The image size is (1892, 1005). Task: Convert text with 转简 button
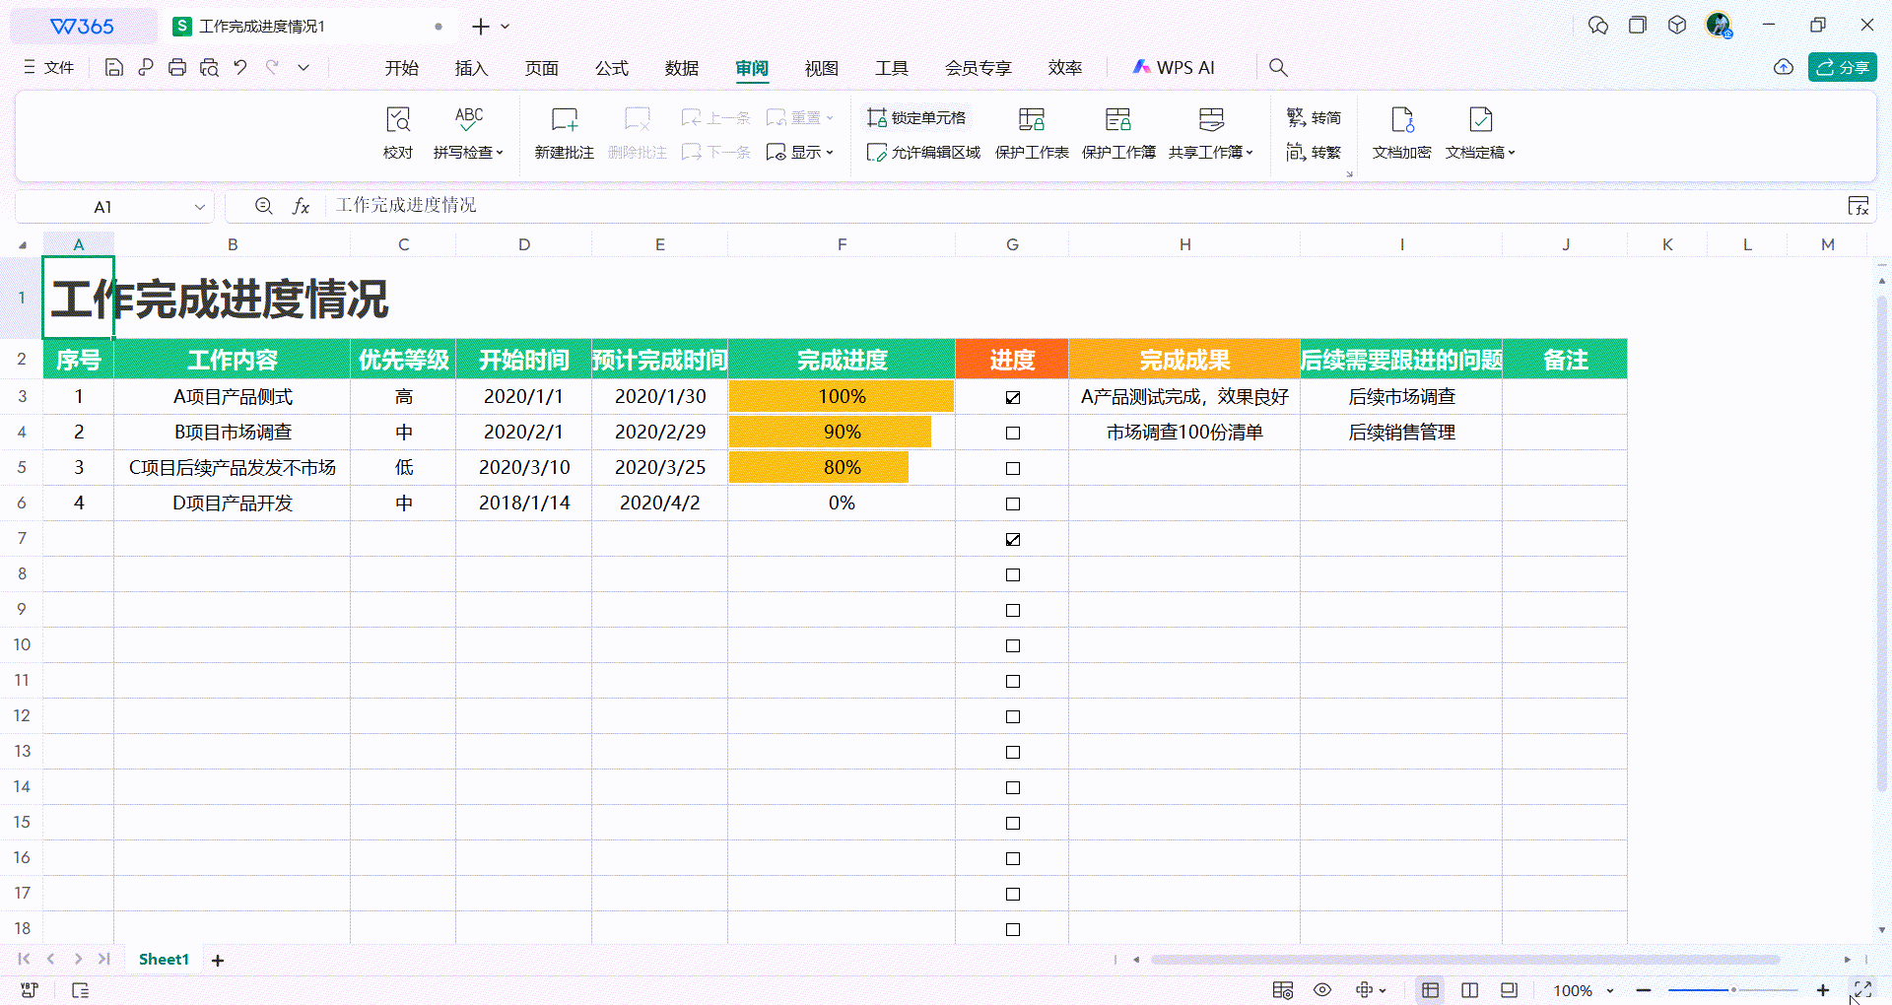click(1314, 117)
